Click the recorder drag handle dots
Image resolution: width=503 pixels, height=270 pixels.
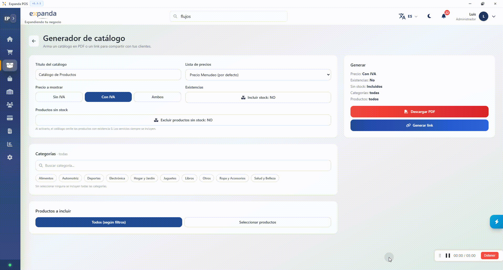click(x=440, y=256)
